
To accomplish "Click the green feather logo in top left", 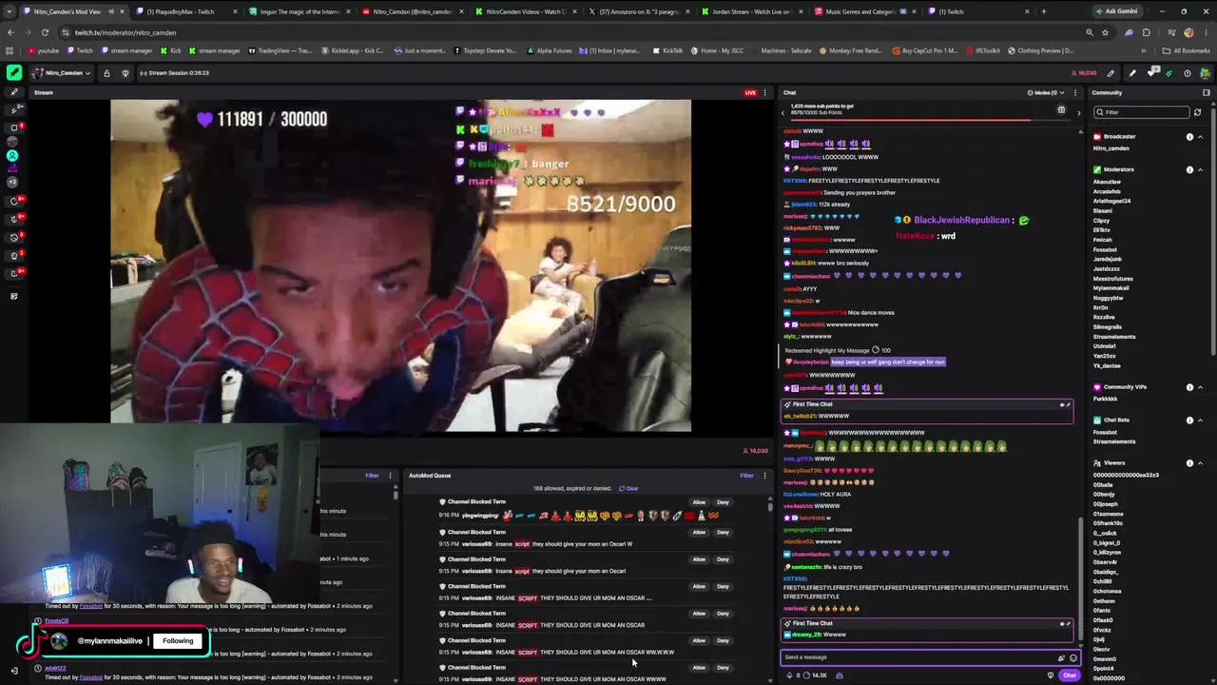I will (x=13, y=72).
